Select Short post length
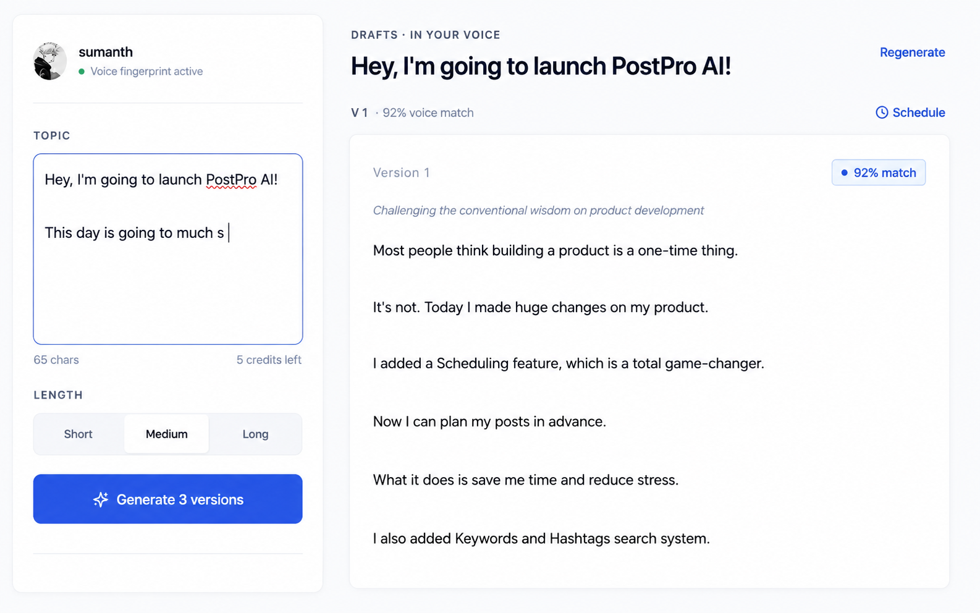980x613 pixels. coord(78,434)
